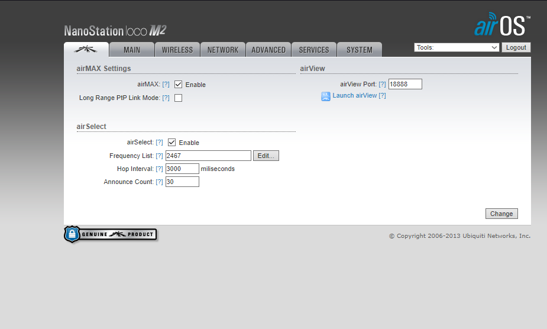This screenshot has width=547, height=329.
Task: Select the SYSTEM tab
Action: 360,50
